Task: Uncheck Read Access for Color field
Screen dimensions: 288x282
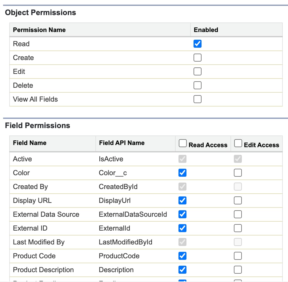Action: [x=182, y=173]
